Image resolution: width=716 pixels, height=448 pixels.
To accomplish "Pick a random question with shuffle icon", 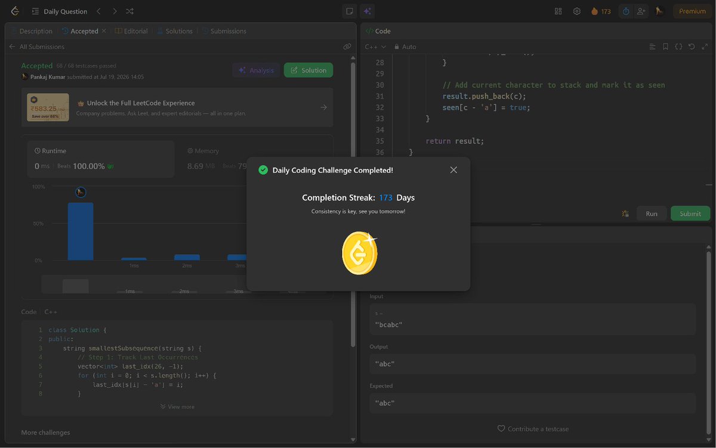I will pos(130,11).
